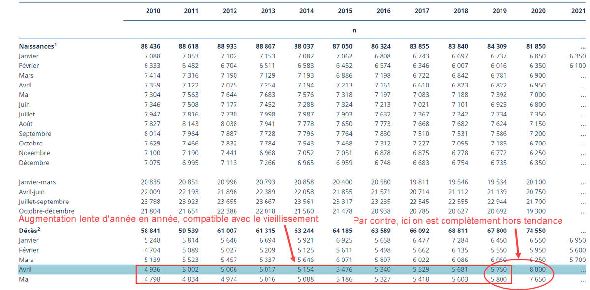Select the 8 014 Septembre 2010 births value
590x290 pixels.
(152, 134)
